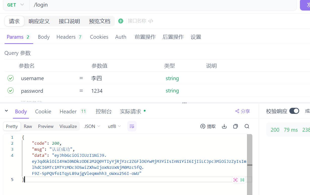Click the pink scan/locate icon in editor
The width and height of the screenshot is (310, 195).
tap(235, 180)
